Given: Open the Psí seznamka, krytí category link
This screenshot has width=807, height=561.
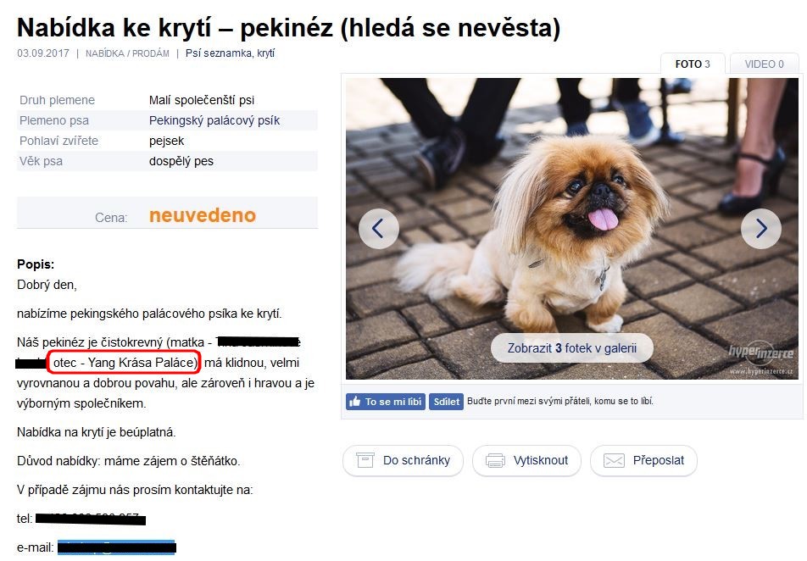Looking at the screenshot, I should (x=230, y=53).
